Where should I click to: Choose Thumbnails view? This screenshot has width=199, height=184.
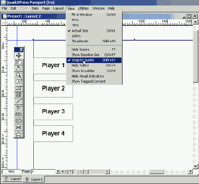tap(94, 41)
